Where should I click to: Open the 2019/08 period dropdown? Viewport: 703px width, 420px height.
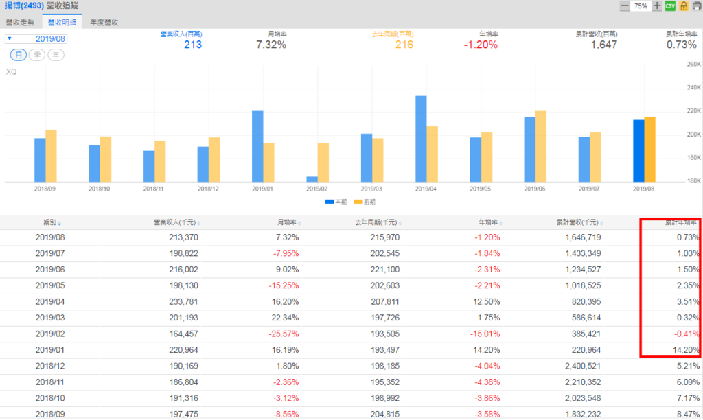[36, 39]
